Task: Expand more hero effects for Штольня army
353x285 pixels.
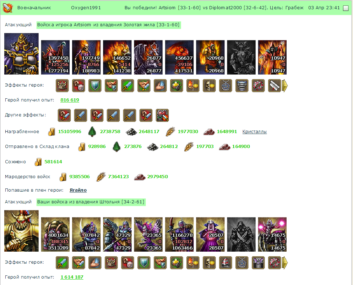Action: [285, 263]
